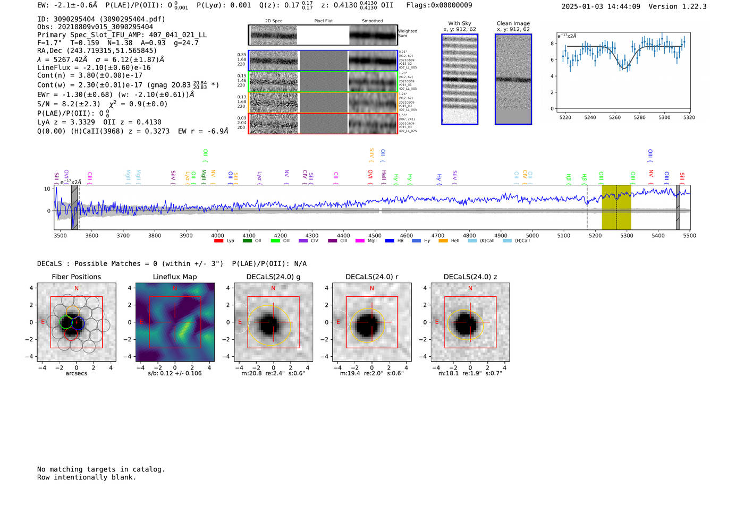744x506 pixels.
Task: Select the blue-bordered fiber 2D spectrum row
Action: tap(323, 61)
